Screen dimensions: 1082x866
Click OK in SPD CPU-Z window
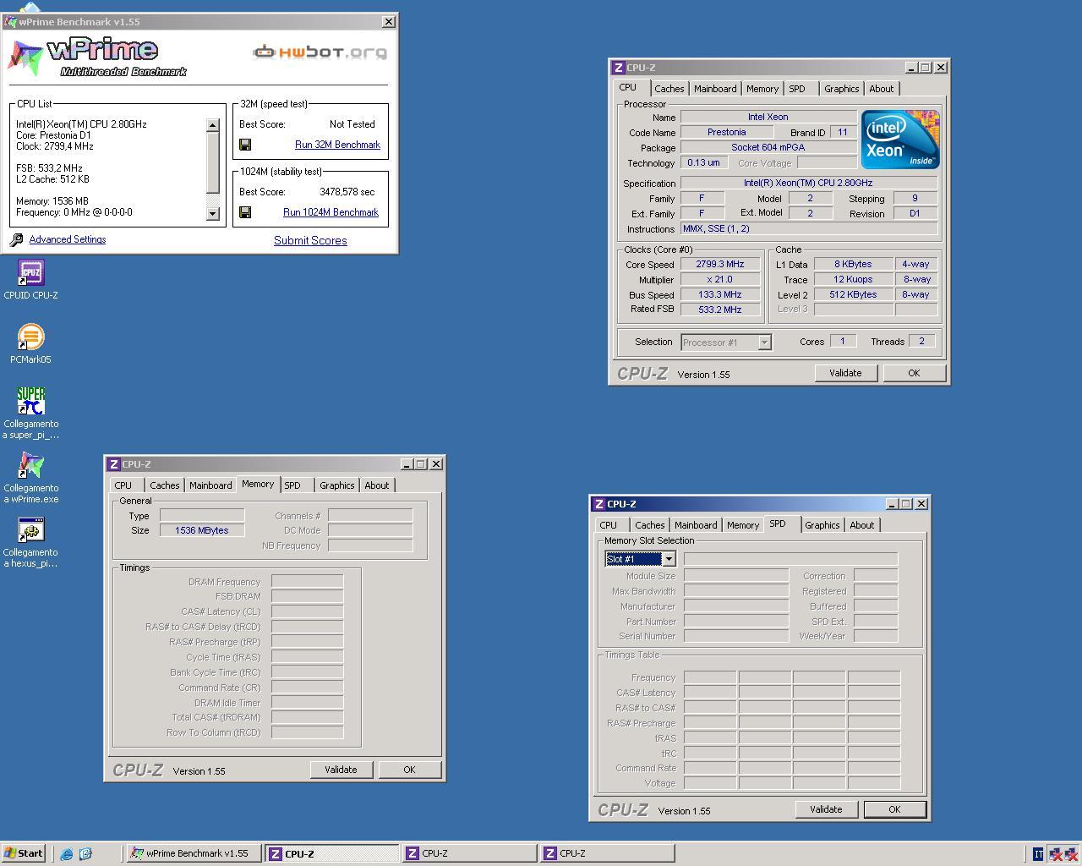(x=894, y=809)
